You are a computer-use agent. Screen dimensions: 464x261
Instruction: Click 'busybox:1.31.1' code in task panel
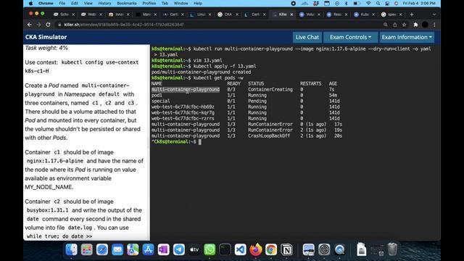tap(48, 210)
